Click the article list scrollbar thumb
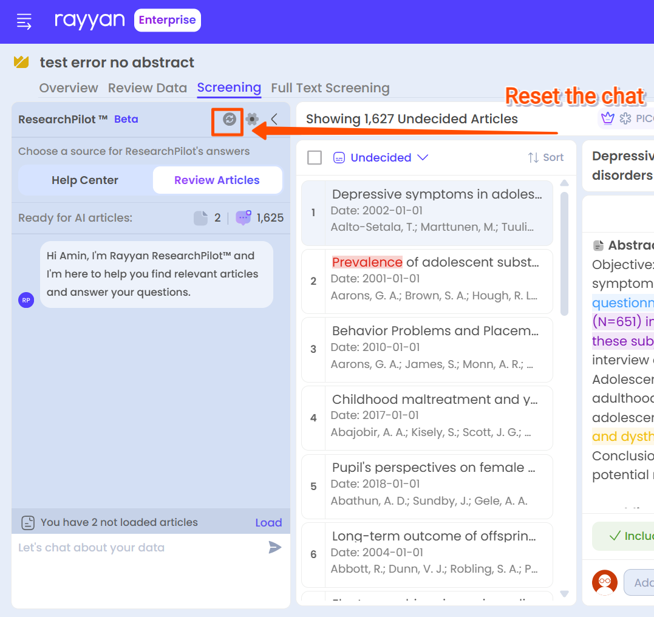This screenshot has width=654, height=617. pos(564,254)
